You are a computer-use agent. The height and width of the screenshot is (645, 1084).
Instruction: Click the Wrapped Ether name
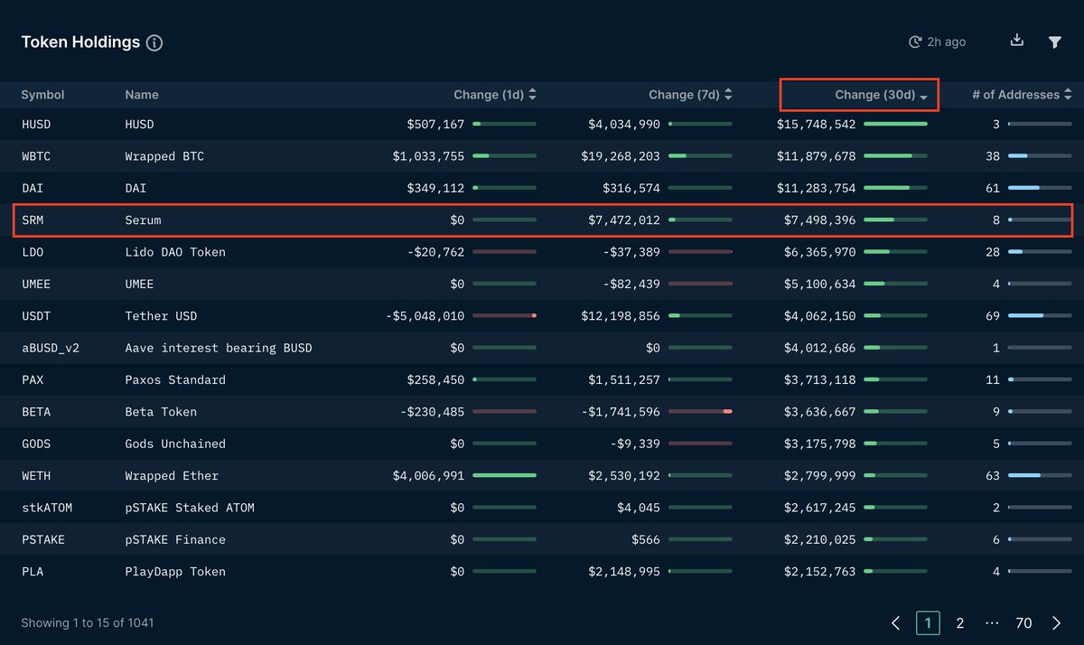click(172, 476)
